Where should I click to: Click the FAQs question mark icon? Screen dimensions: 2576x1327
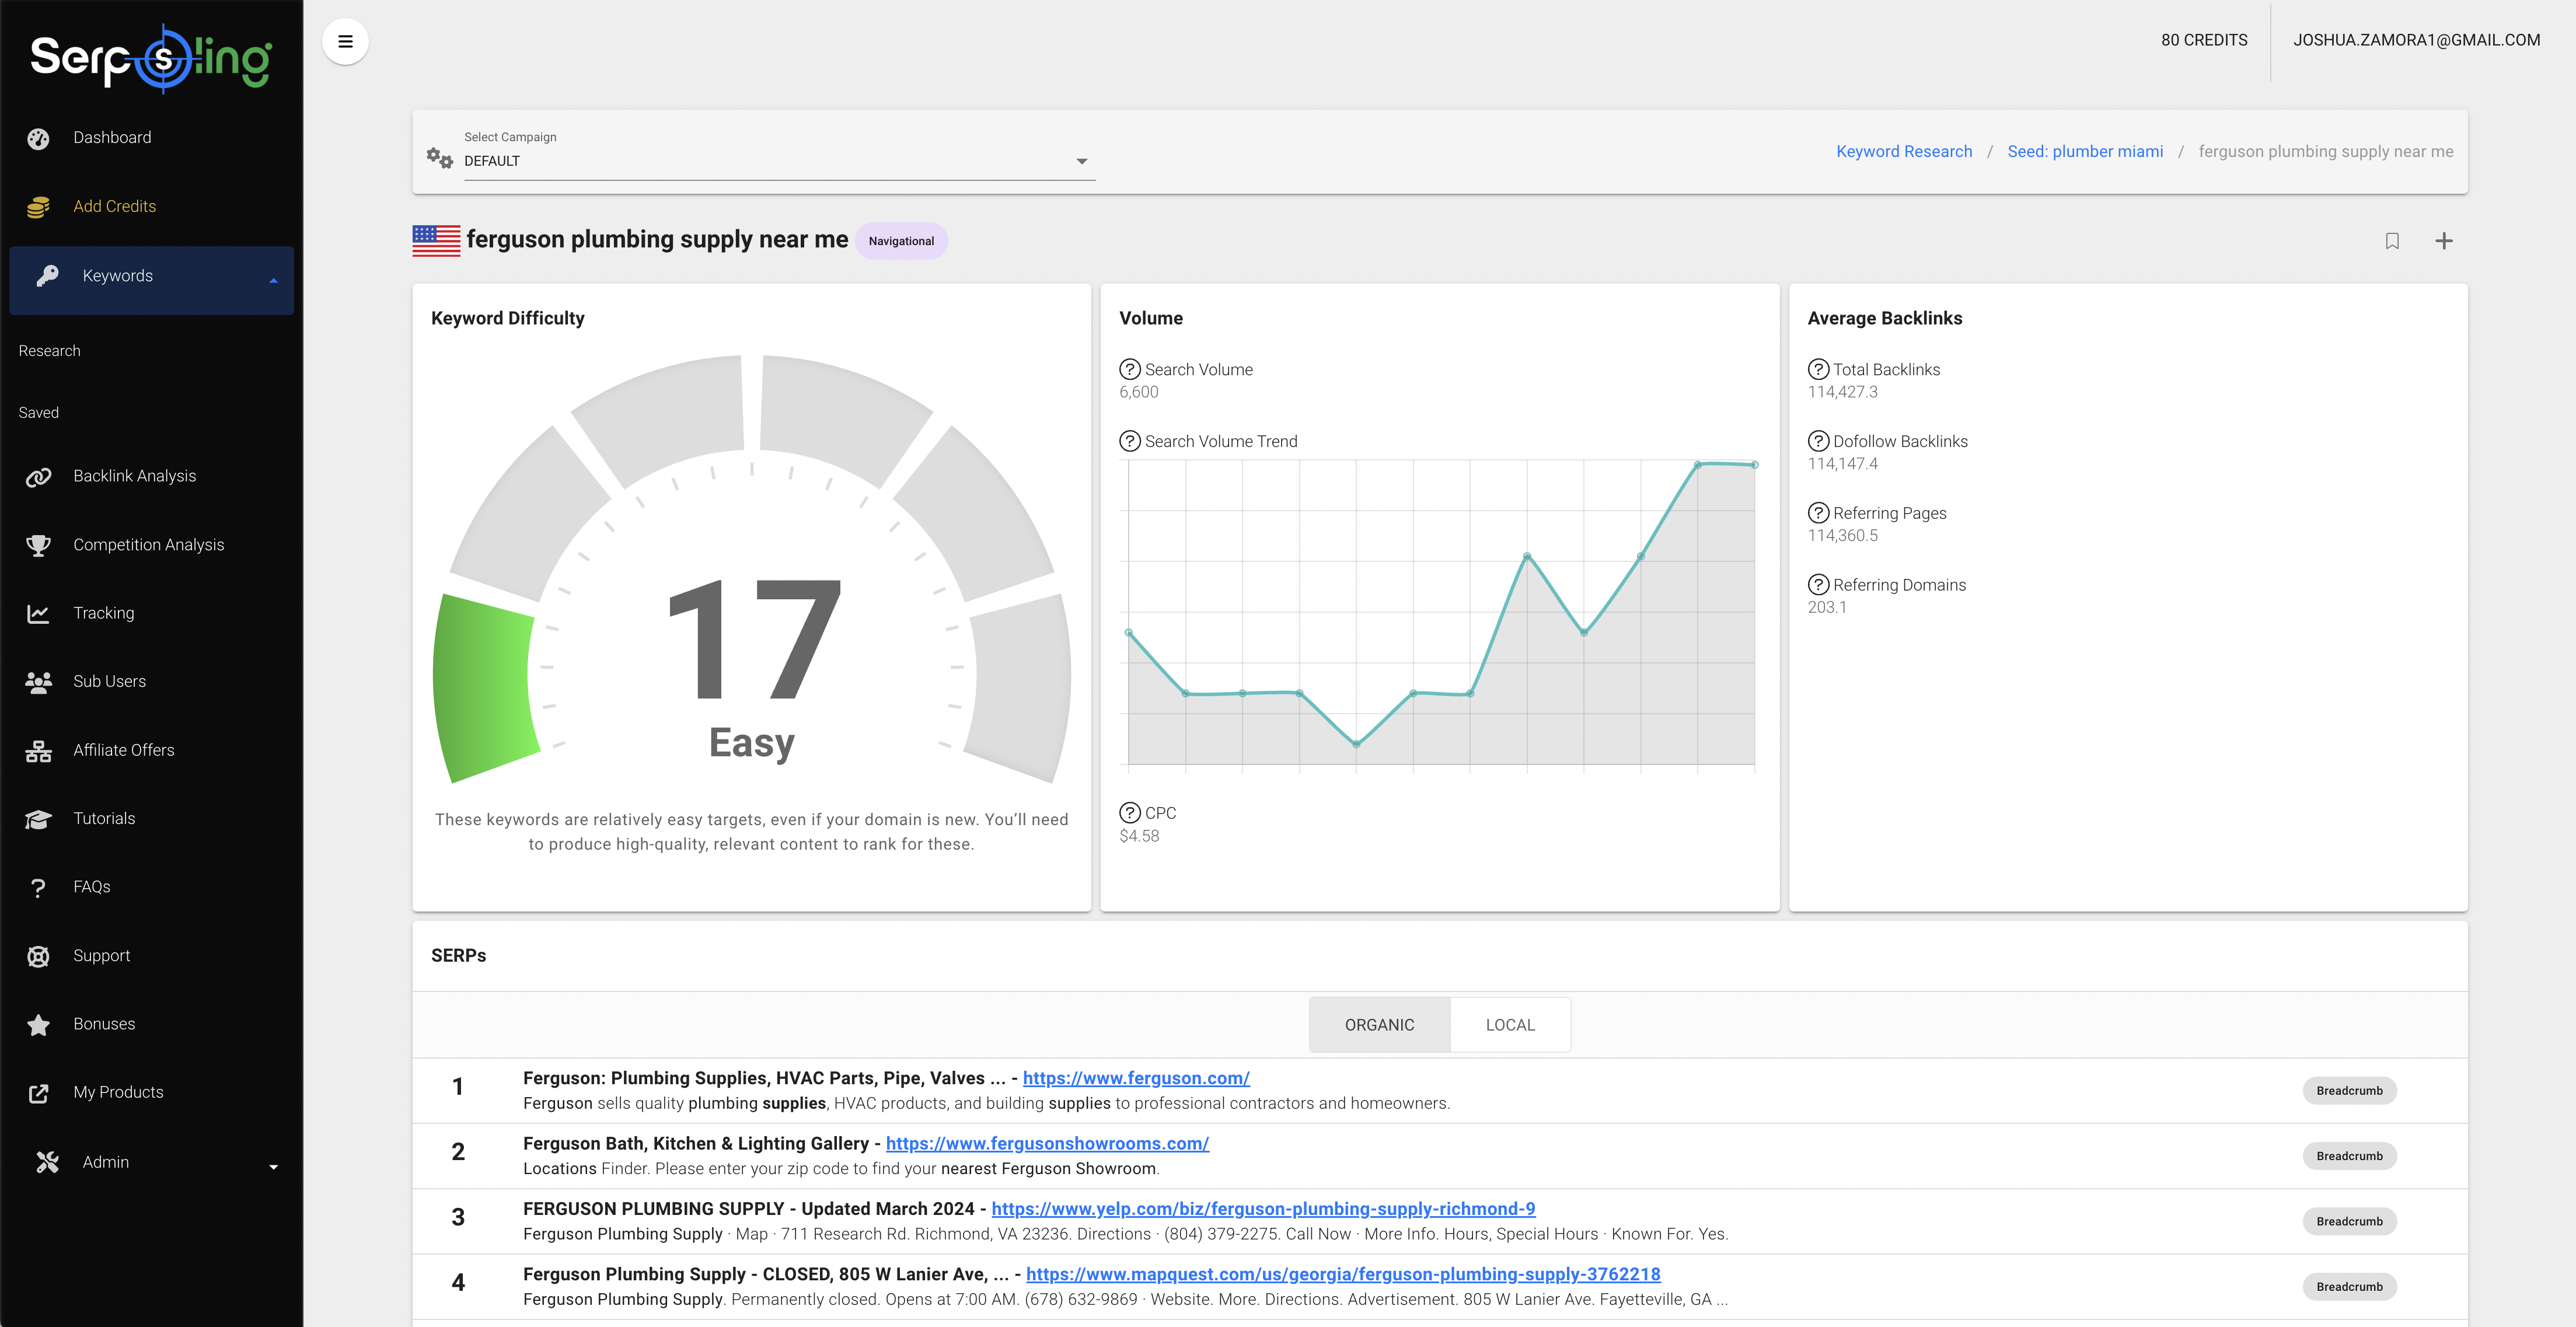(38, 887)
